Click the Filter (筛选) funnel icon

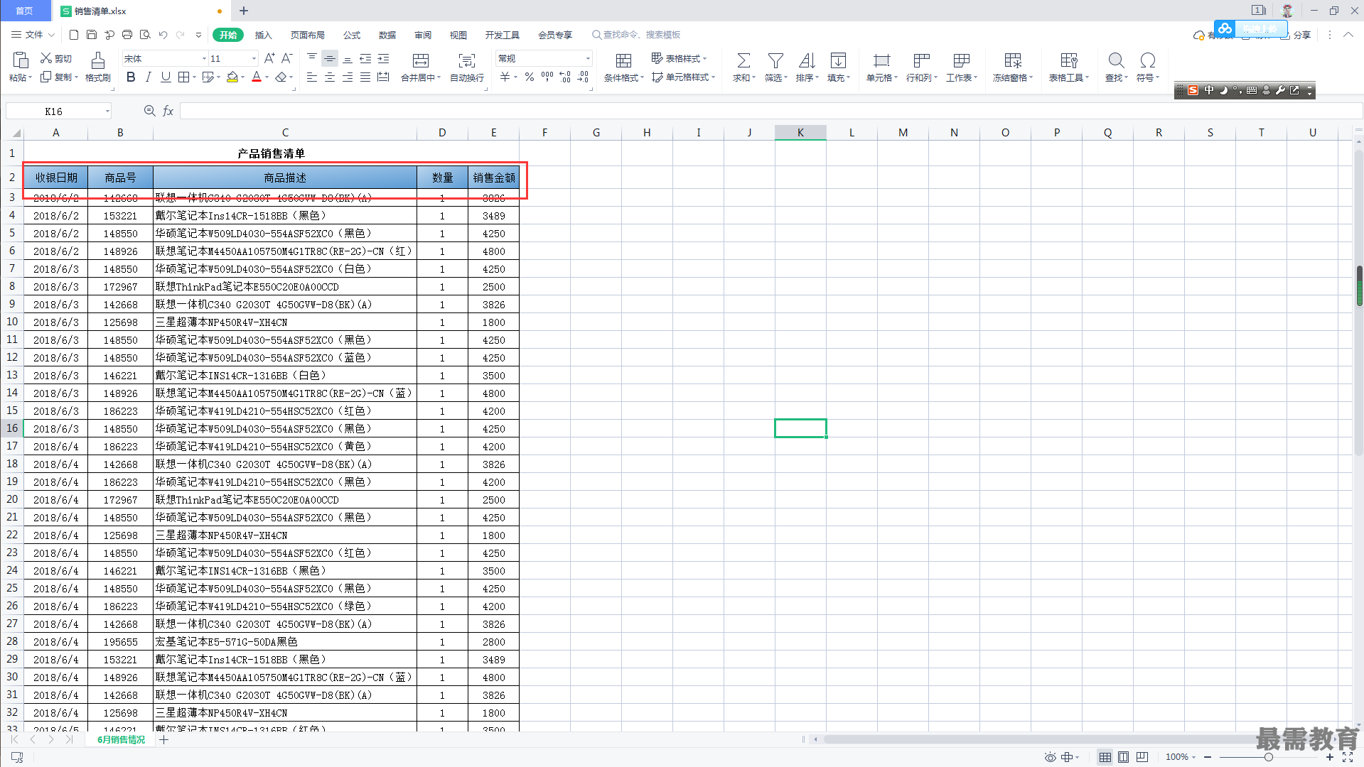pyautogui.click(x=775, y=60)
